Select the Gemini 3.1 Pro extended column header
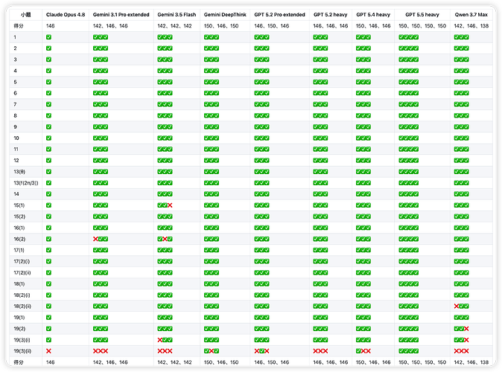 121,15
